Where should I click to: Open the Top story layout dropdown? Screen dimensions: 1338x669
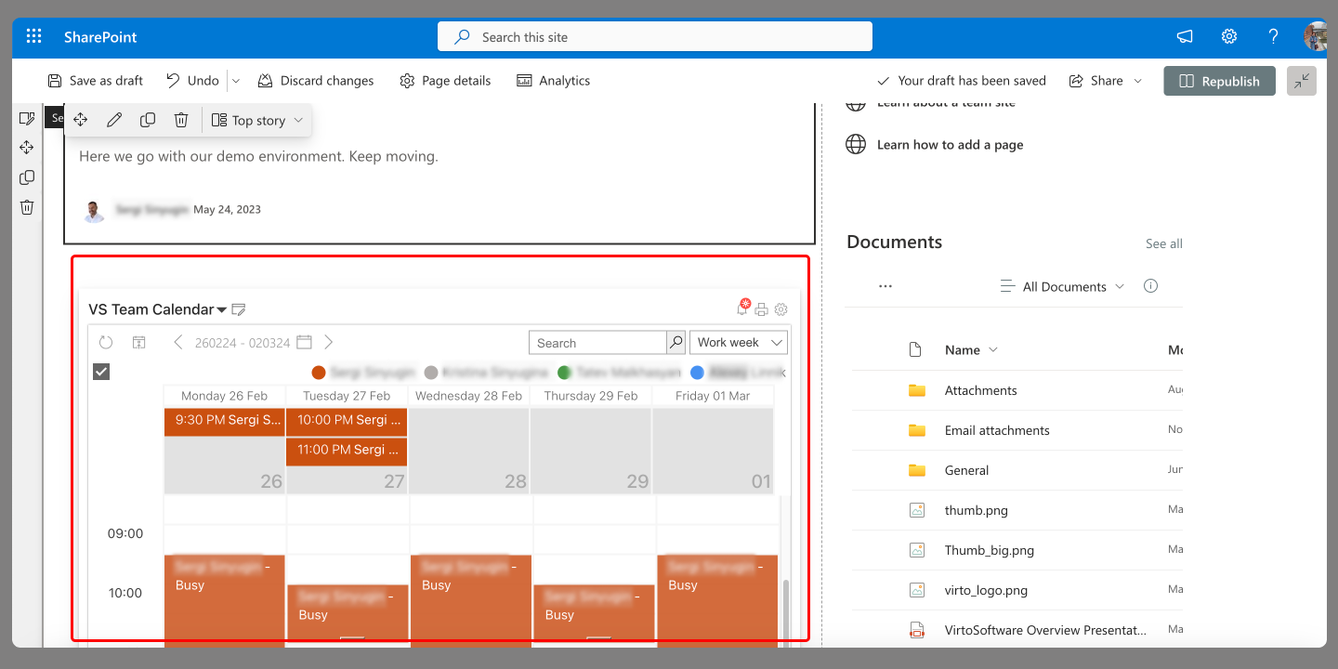click(257, 121)
